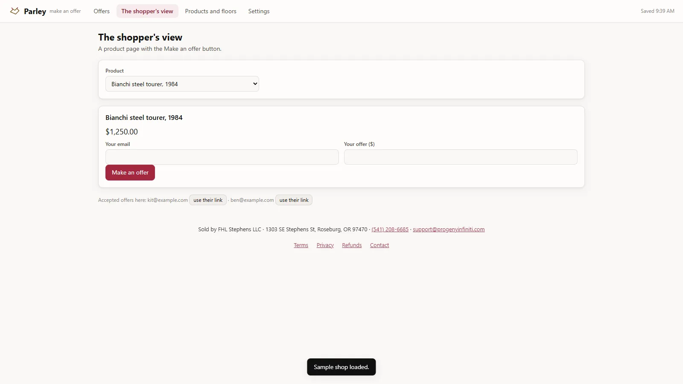The image size is (683, 384).
Task: Open the Contact link
Action: [x=379, y=245]
